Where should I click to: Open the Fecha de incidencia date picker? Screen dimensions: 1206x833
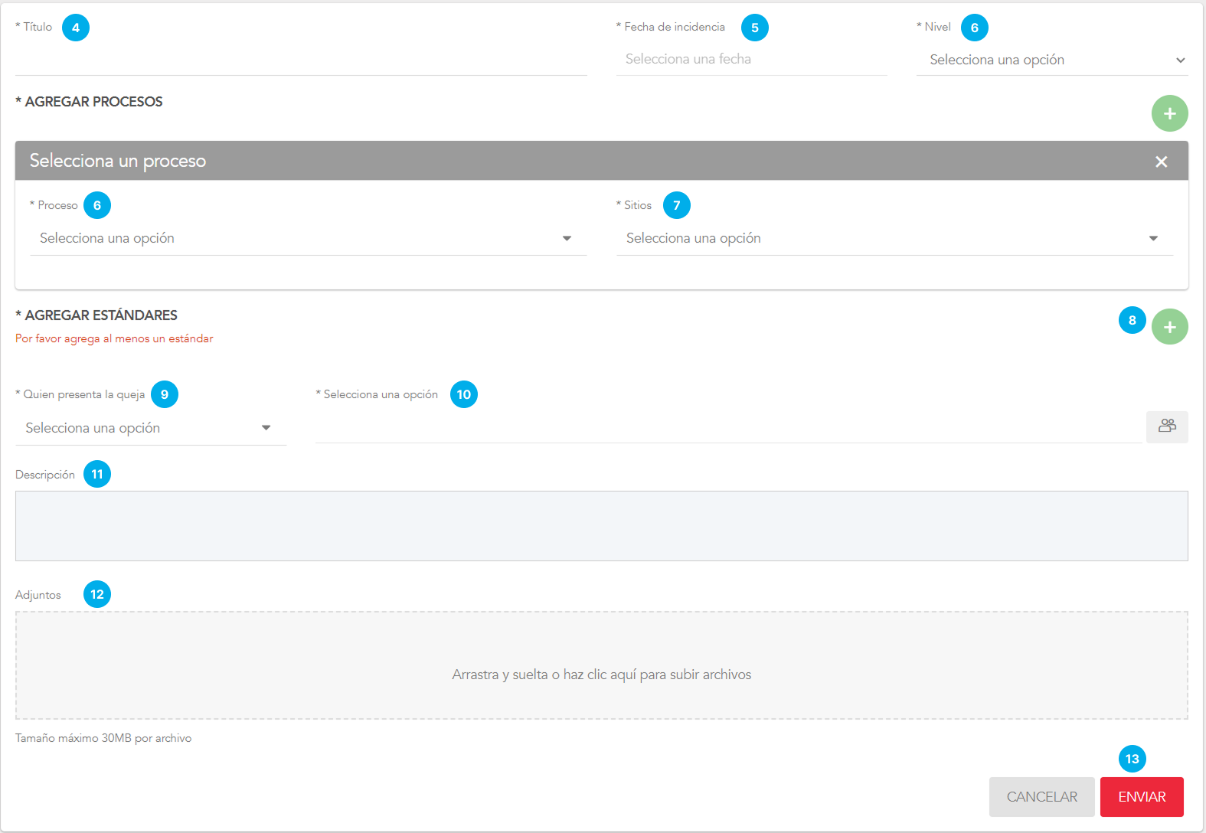point(750,59)
